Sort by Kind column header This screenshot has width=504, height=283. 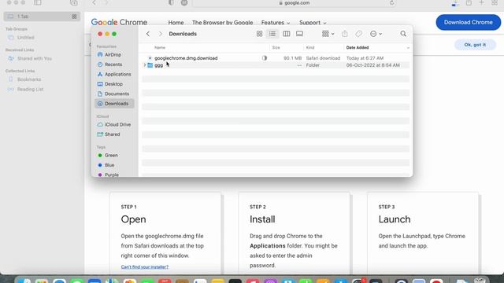309,47
